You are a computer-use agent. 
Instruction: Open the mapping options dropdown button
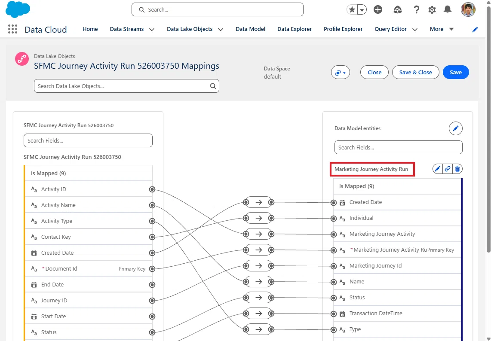341,72
